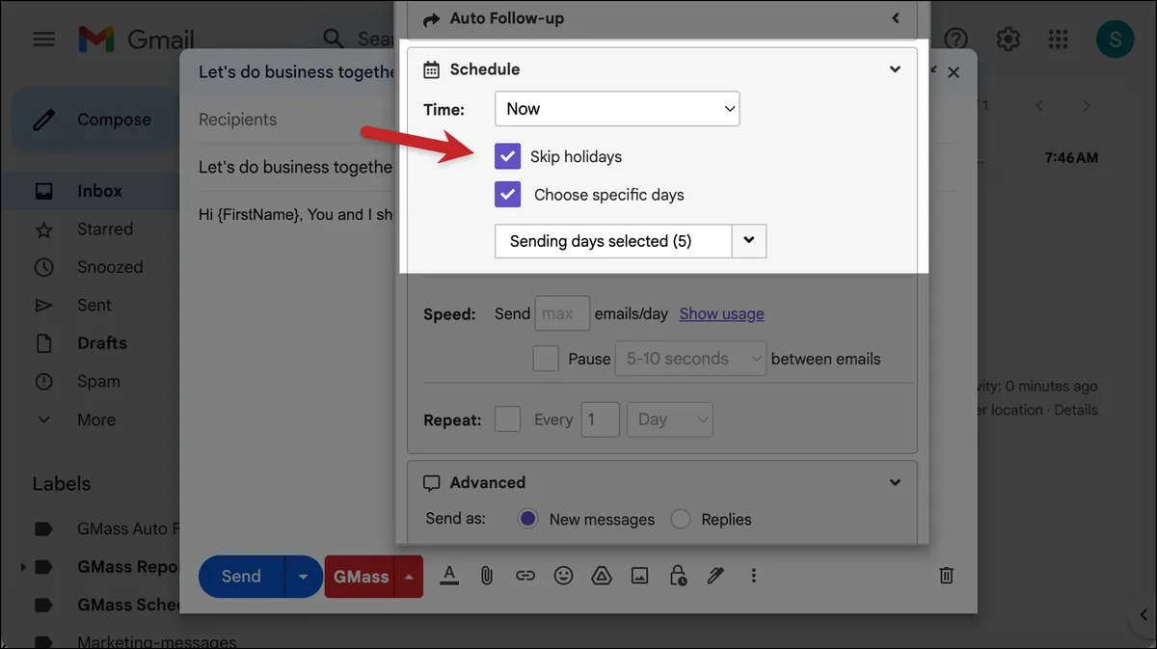The image size is (1157, 649).
Task: Open Gmail settings gear icon
Action: (1009, 39)
